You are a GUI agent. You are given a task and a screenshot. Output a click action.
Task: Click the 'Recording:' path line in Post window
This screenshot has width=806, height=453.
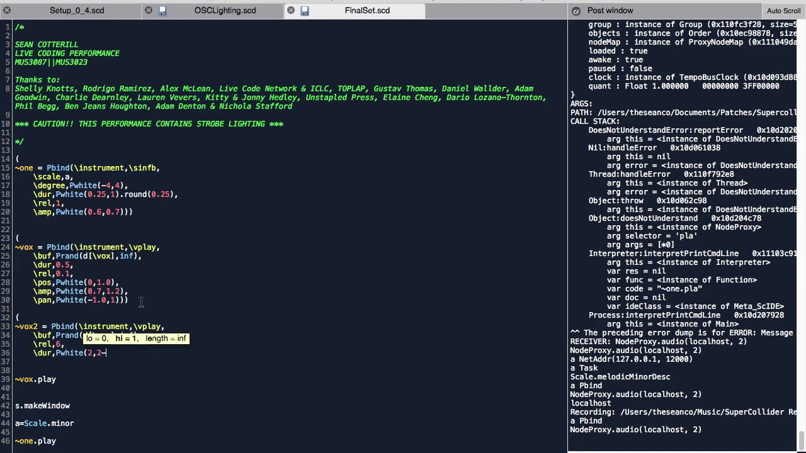[x=683, y=412]
